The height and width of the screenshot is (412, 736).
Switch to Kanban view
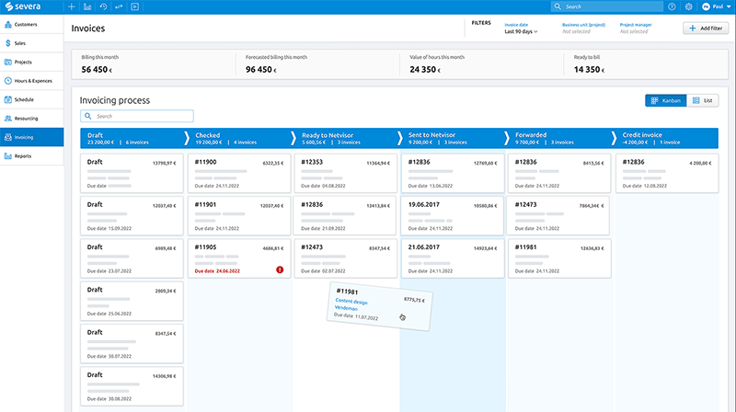[x=665, y=100]
